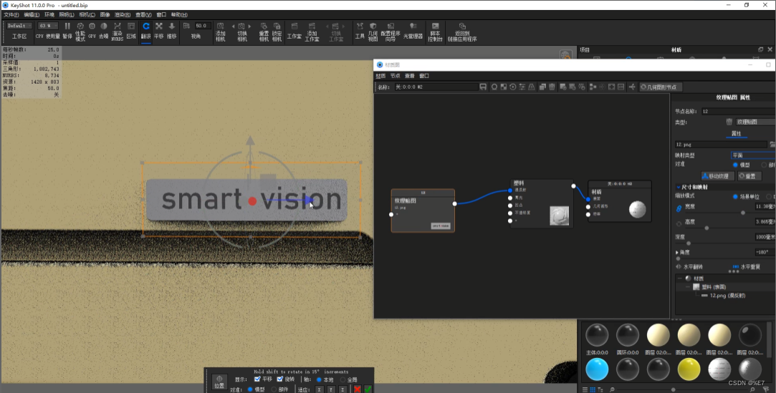Enable GPU rendering icon in toolbar
This screenshot has width=776, height=393.
coord(92,26)
